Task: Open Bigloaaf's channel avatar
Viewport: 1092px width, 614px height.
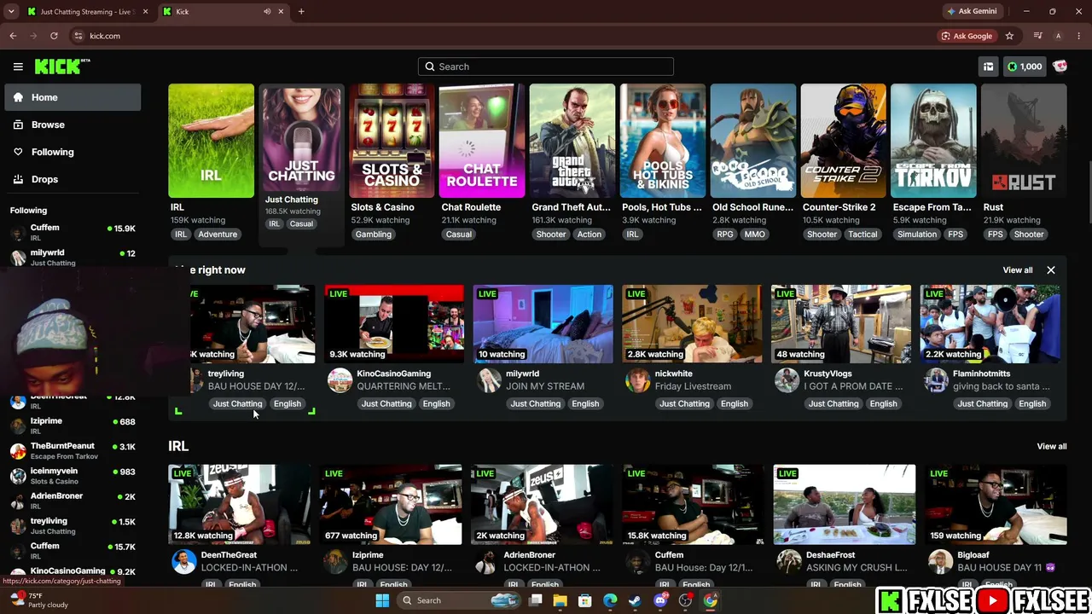Action: 940,561
